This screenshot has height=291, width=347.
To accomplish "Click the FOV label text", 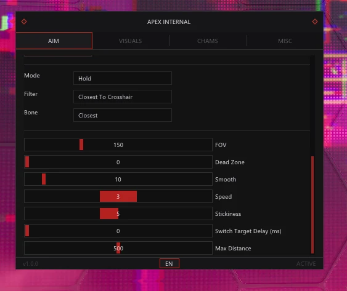I will point(221,145).
